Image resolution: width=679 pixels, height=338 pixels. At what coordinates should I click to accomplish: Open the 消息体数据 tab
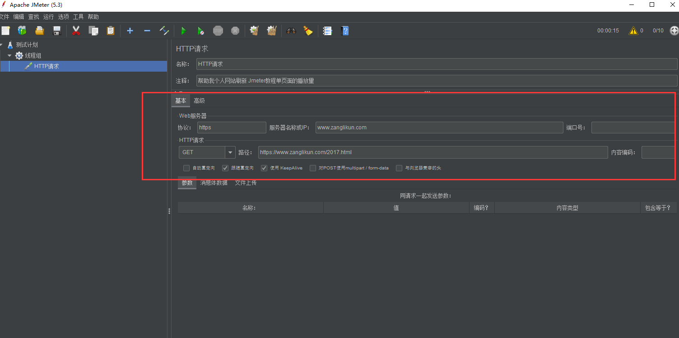214,183
